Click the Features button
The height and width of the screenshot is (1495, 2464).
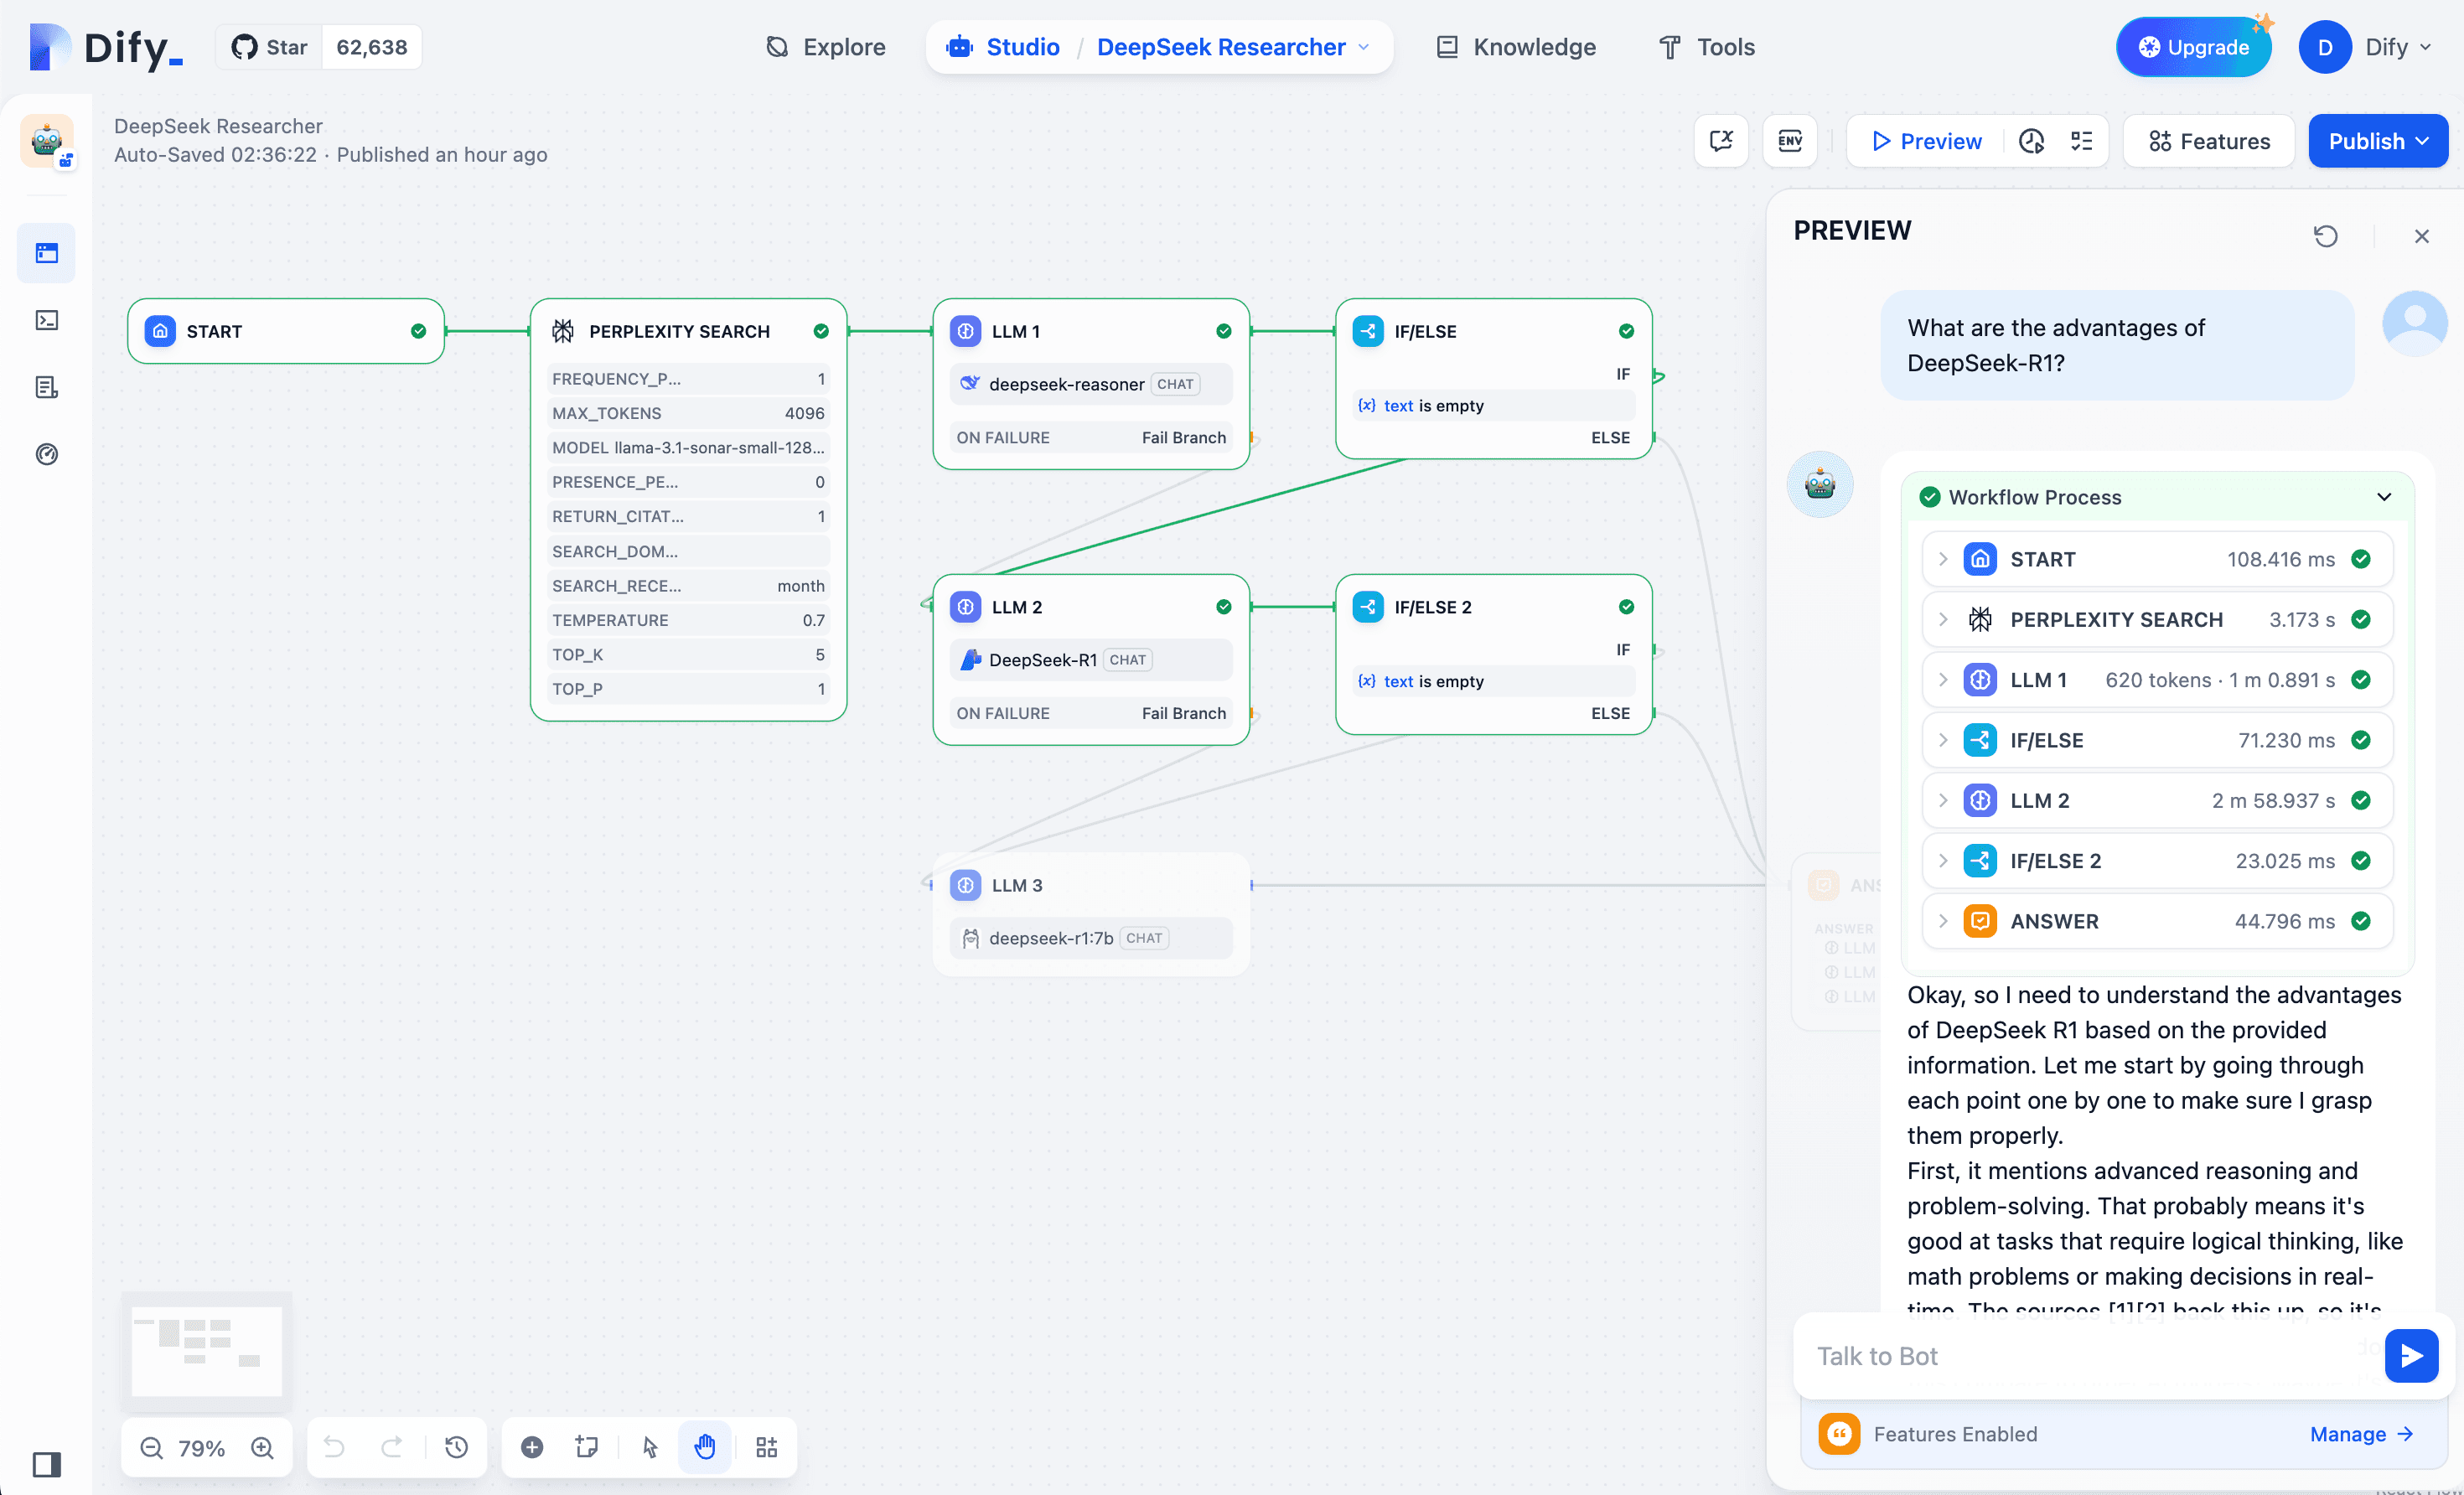[2209, 141]
